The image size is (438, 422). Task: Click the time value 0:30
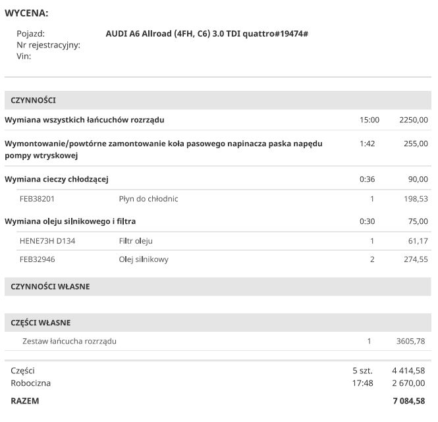pos(367,221)
